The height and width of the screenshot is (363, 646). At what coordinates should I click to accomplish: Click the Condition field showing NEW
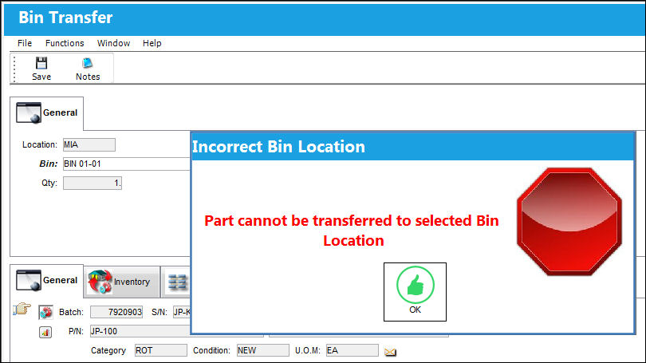pyautogui.click(x=263, y=350)
